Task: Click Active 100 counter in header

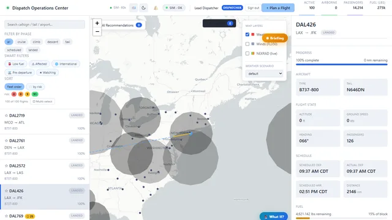Action: click(310, 5)
